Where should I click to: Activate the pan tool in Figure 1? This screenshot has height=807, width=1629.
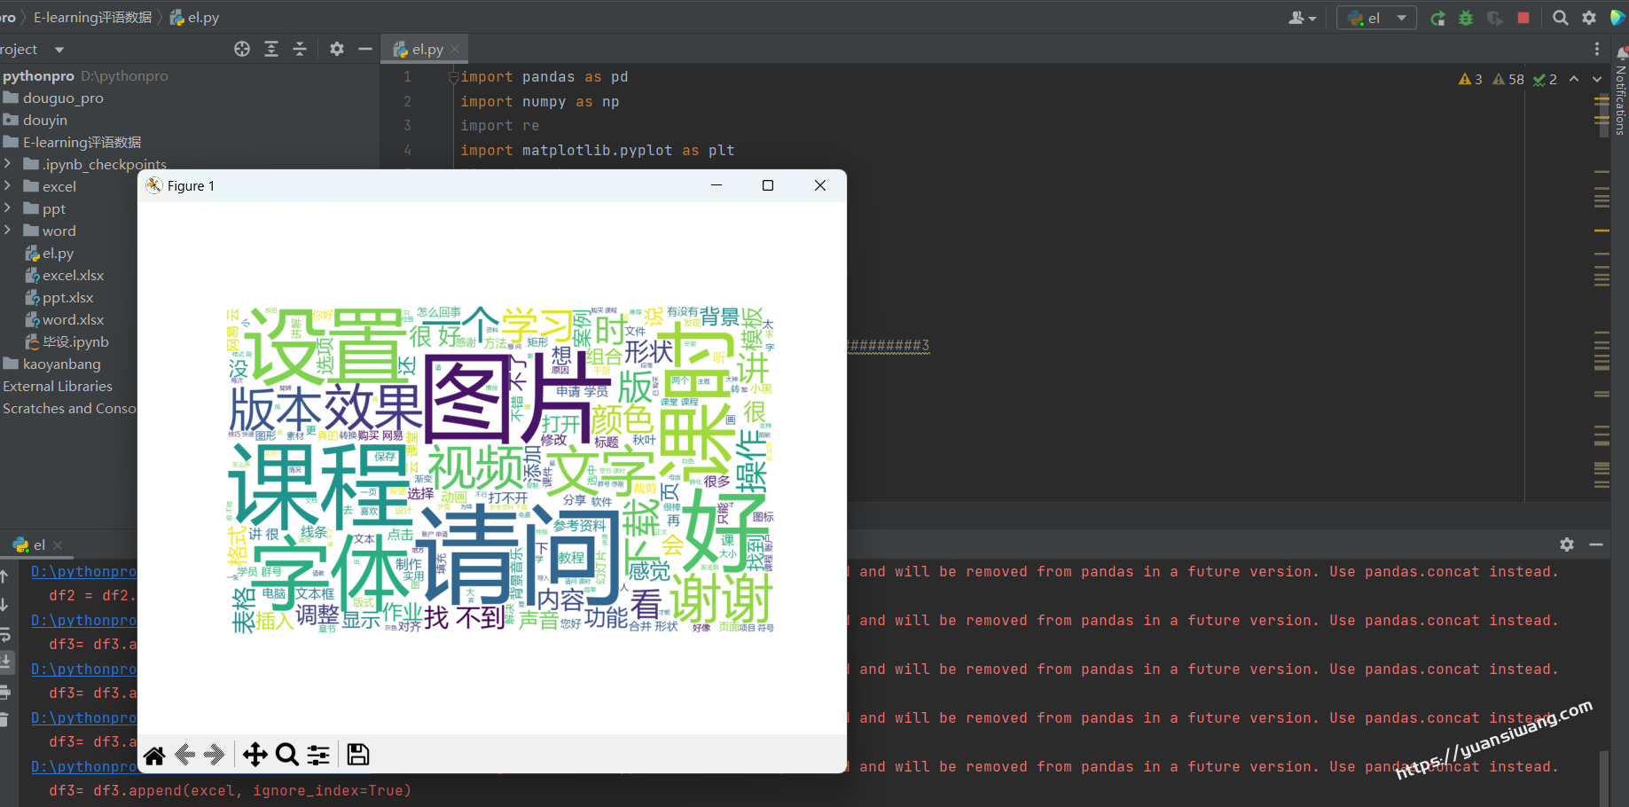(x=255, y=755)
